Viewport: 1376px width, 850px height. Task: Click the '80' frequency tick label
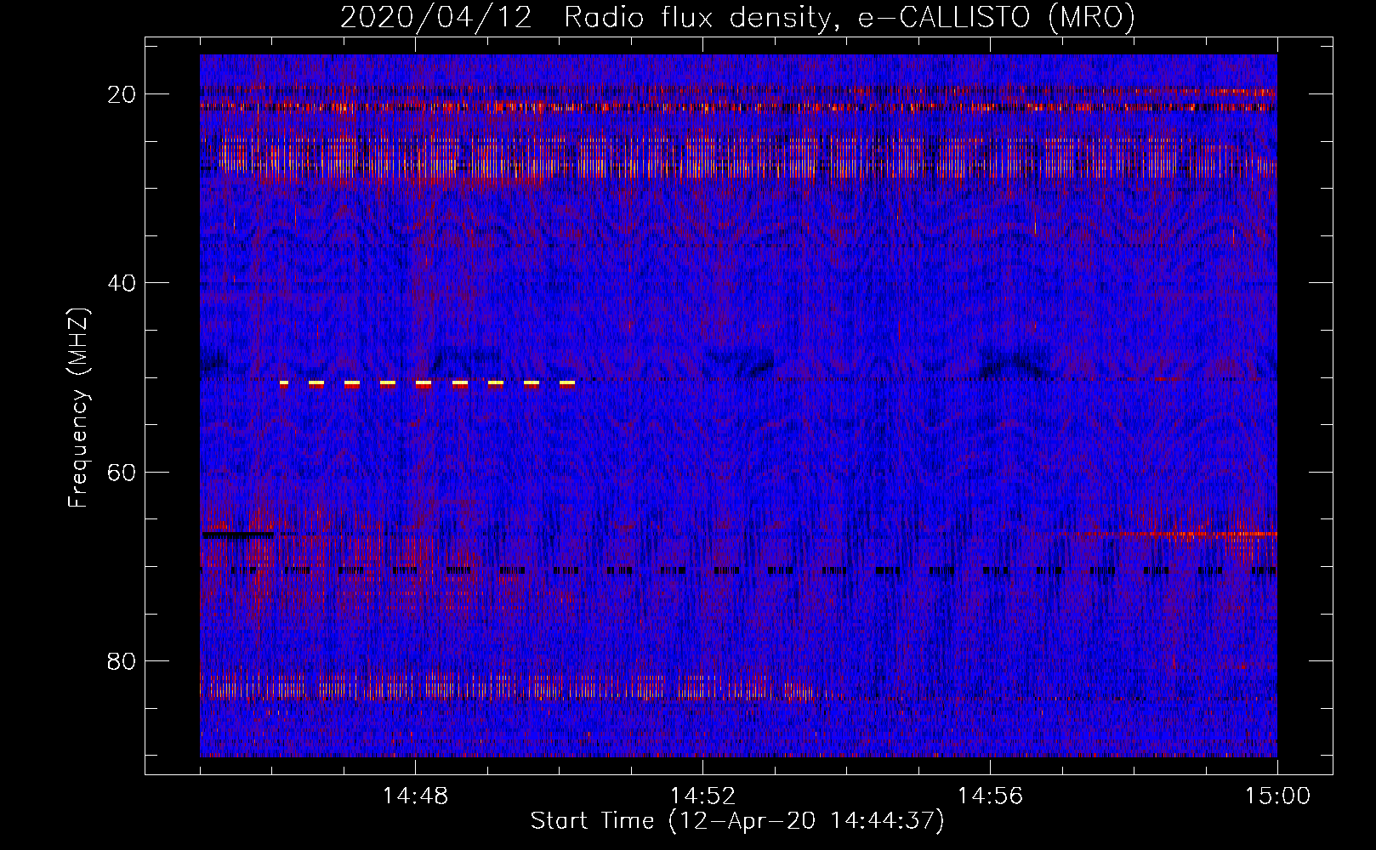[122, 660]
